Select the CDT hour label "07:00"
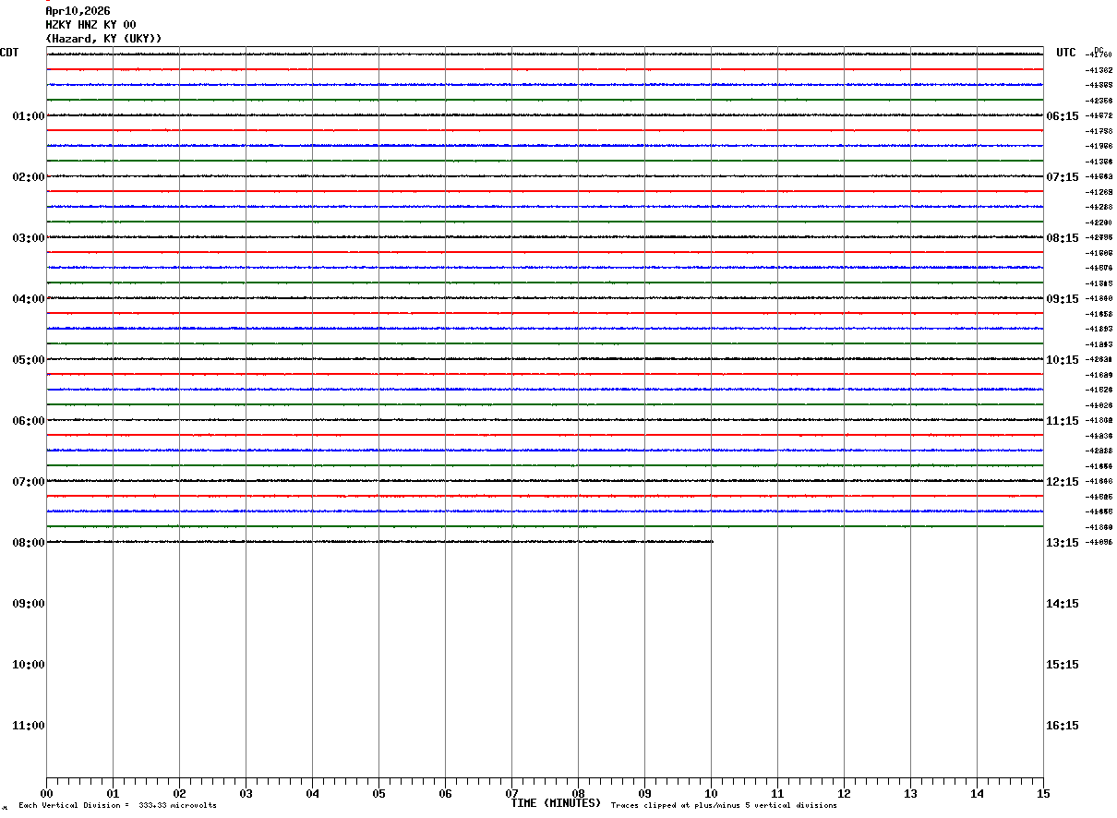Image resolution: width=1117 pixels, height=818 pixels. [x=29, y=482]
